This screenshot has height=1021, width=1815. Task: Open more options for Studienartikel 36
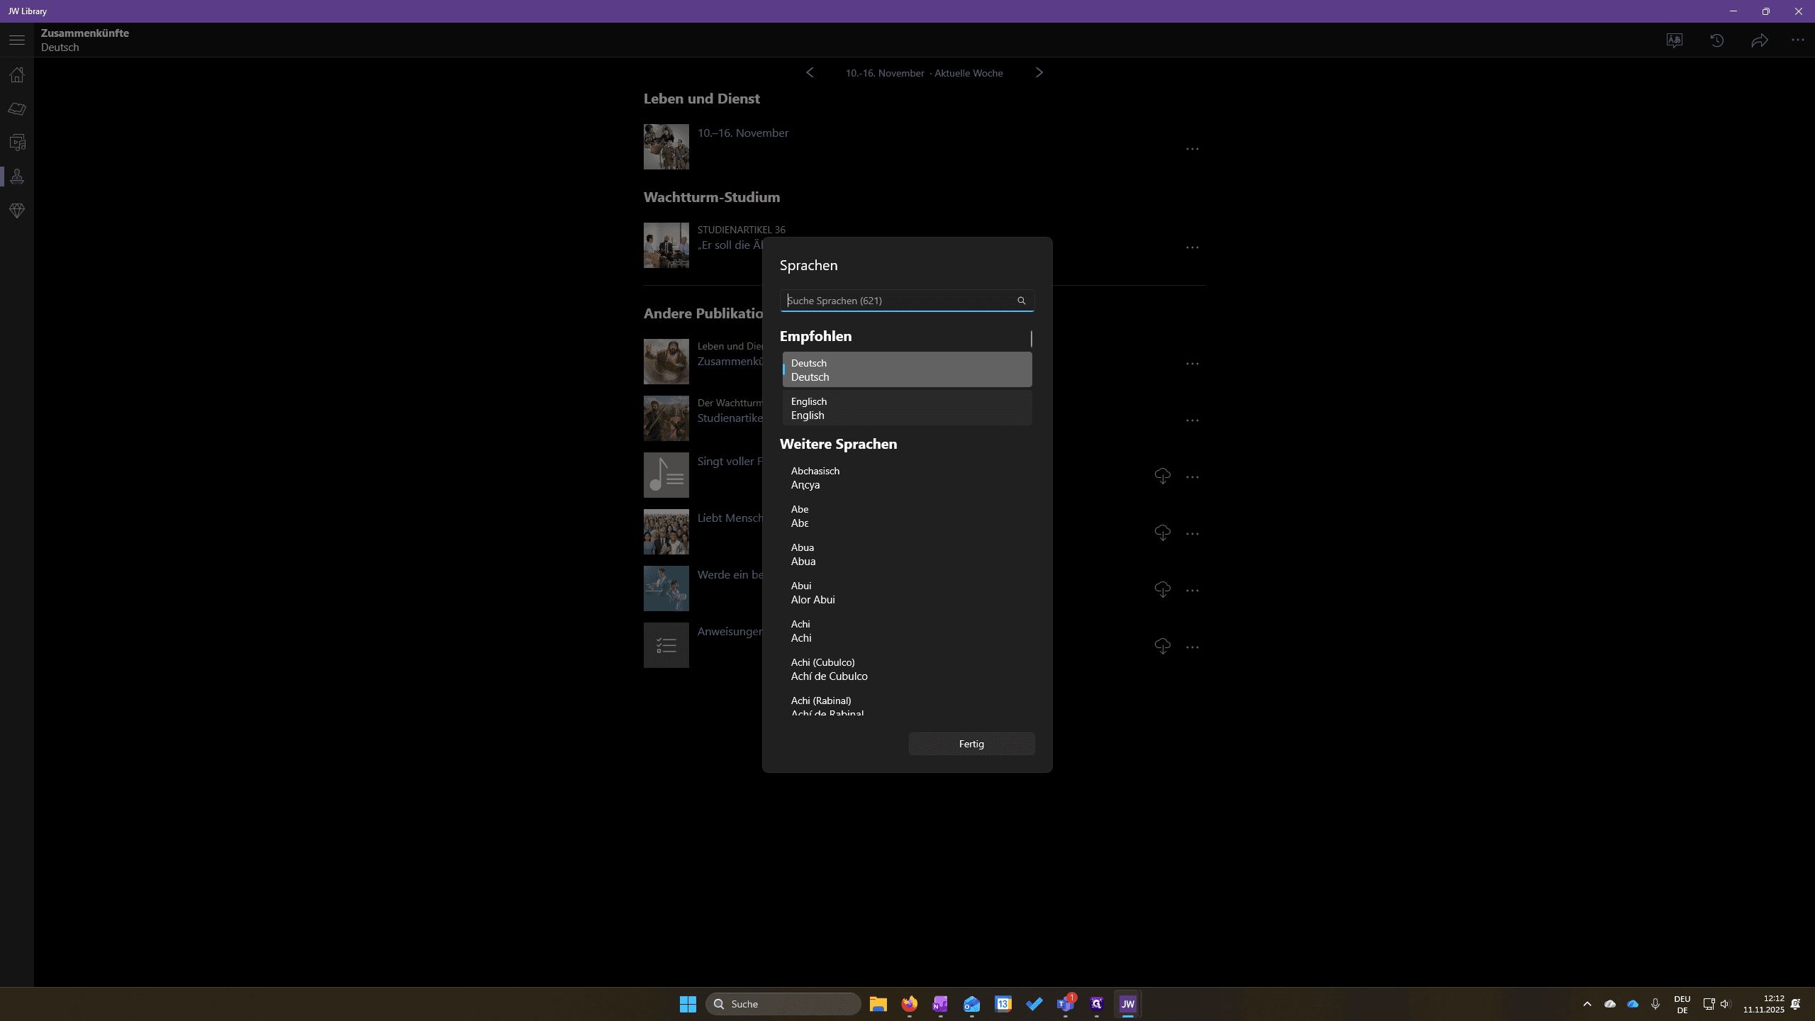click(x=1193, y=247)
